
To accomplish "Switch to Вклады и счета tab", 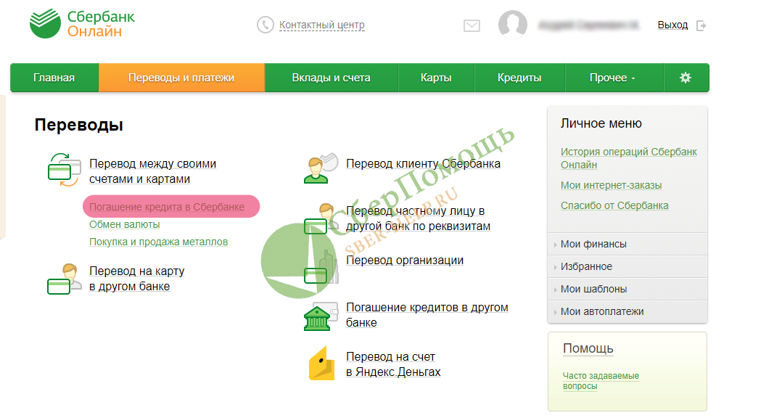I will tap(331, 78).
